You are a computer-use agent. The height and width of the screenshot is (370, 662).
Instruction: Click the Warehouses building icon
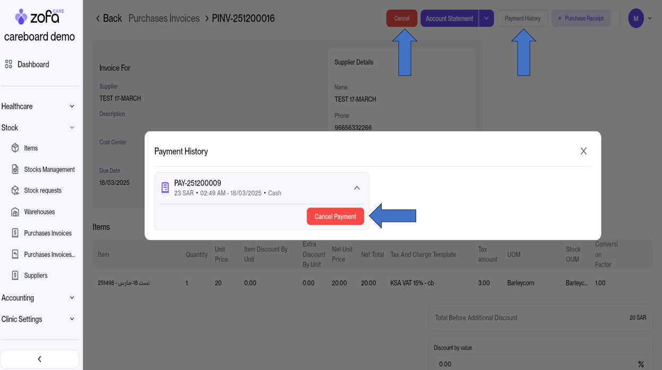pyautogui.click(x=15, y=212)
